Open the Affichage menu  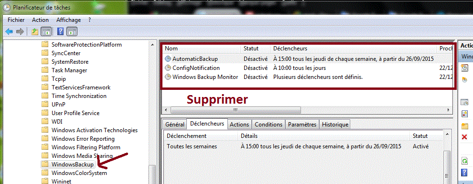(x=68, y=20)
